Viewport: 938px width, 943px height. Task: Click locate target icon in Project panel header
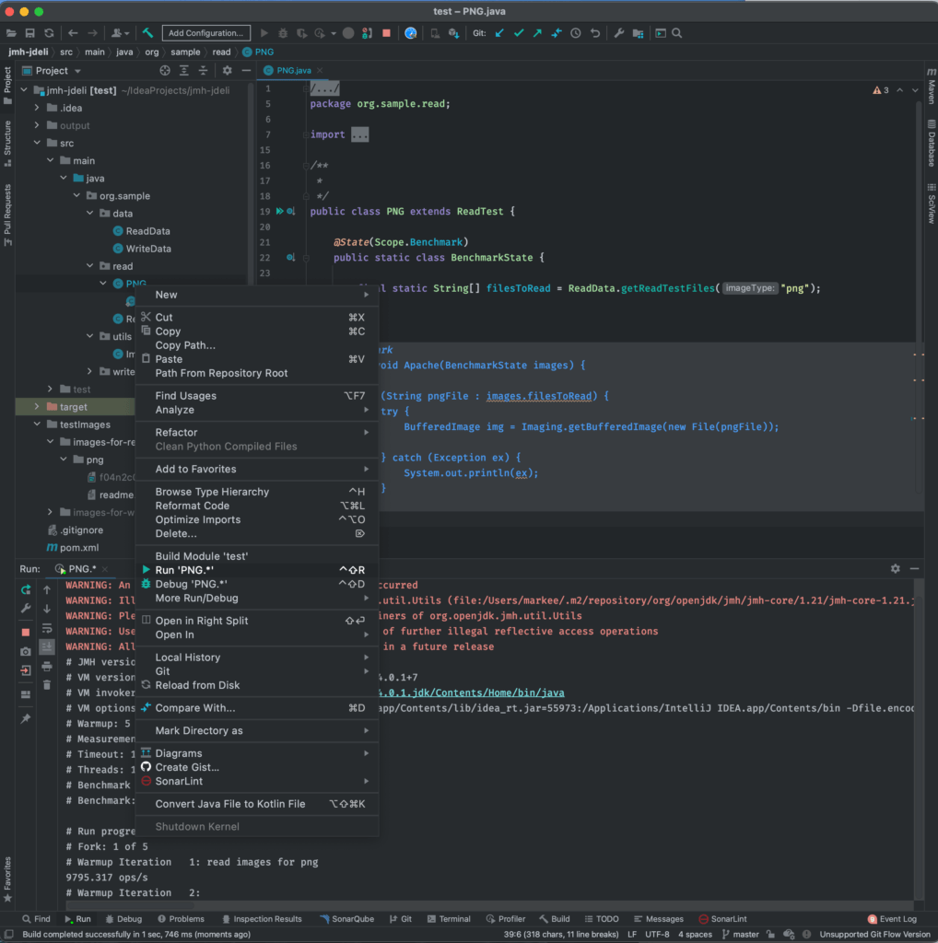[165, 71]
